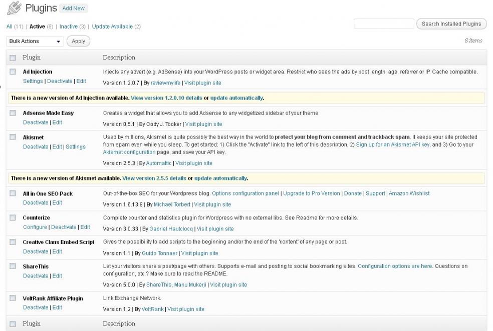Screen dimensions: 493x331
Task: Deactivate the Ad Injection plugin
Action: tap(60, 81)
